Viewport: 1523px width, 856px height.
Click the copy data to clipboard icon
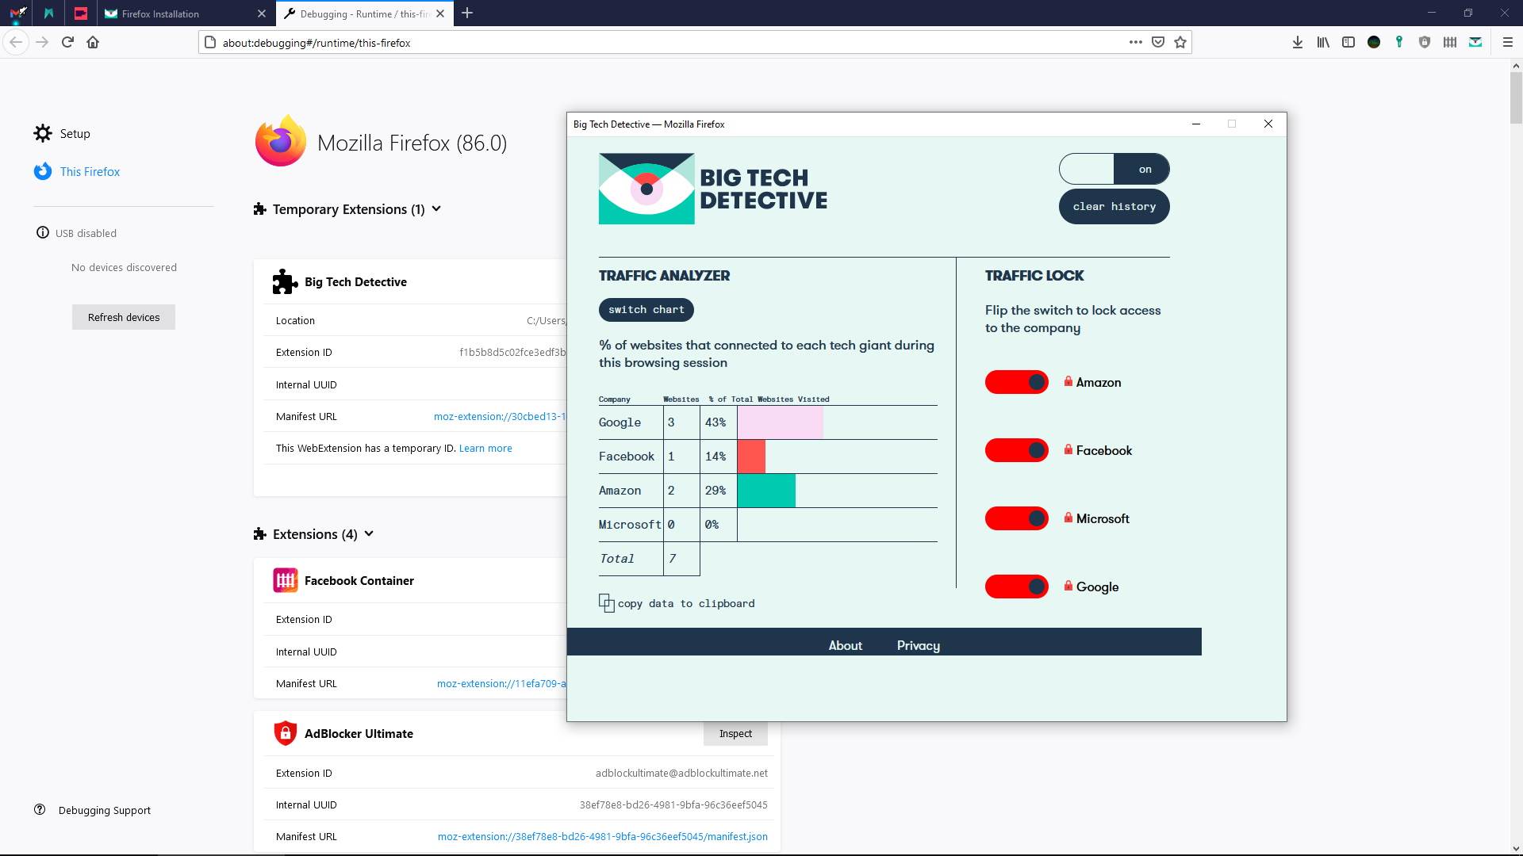(607, 603)
